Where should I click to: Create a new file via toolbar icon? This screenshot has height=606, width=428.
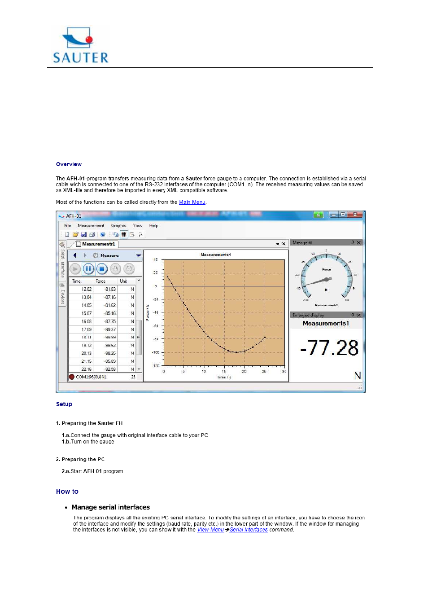tap(67, 234)
